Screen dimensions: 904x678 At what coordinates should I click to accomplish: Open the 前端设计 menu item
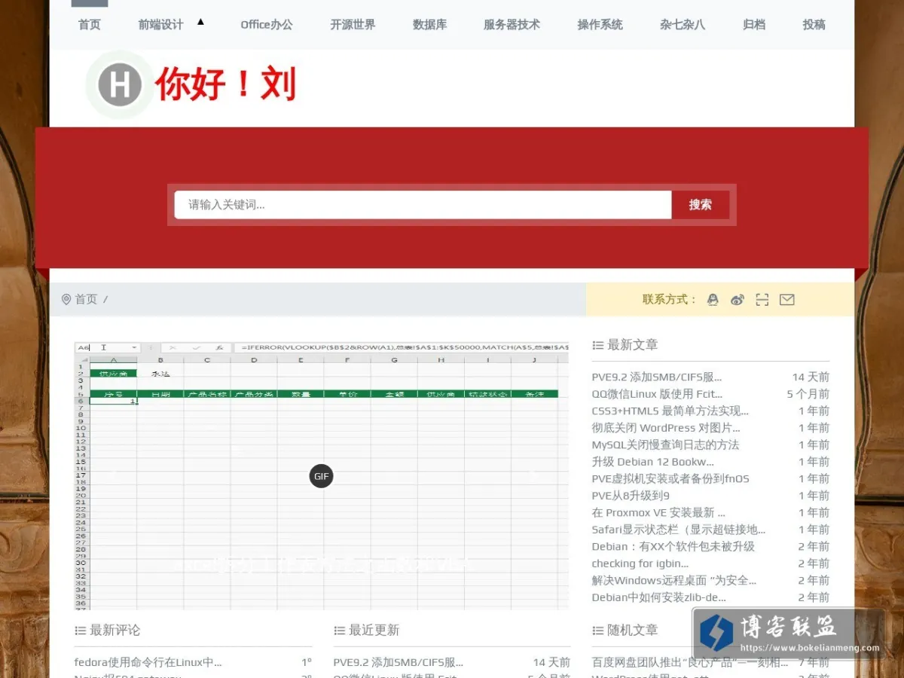point(161,25)
